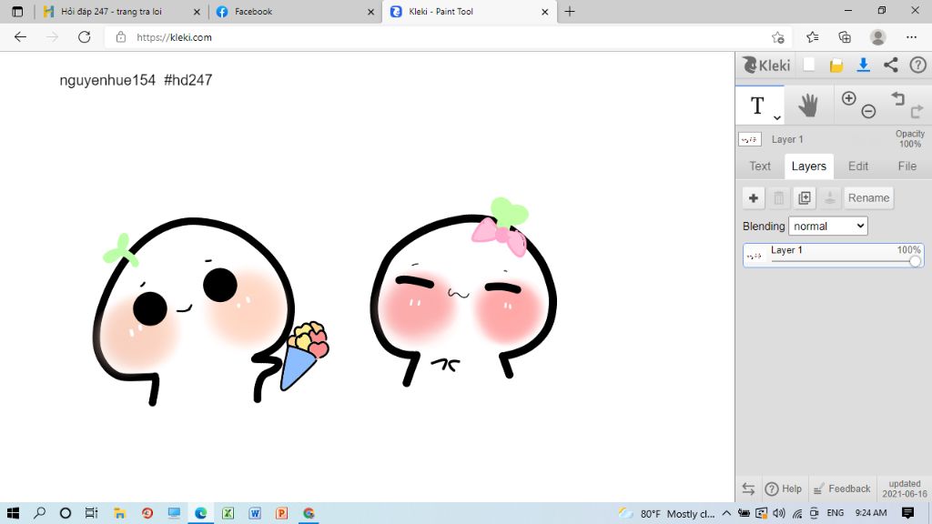The image size is (932, 524).
Task: Create a new image with the blank page icon
Action: pyautogui.click(x=809, y=65)
